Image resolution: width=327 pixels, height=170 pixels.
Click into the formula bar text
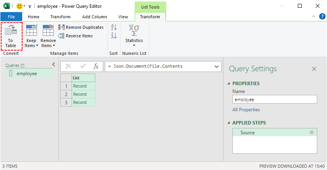click(x=160, y=67)
